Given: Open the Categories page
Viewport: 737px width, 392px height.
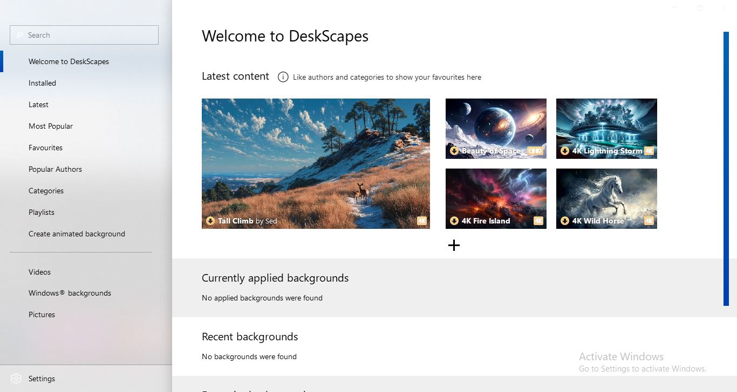Looking at the screenshot, I should pyautogui.click(x=46, y=191).
